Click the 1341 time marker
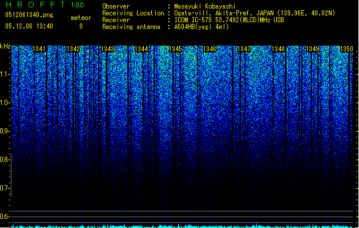The width and height of the screenshot is (359, 228). click(39, 49)
